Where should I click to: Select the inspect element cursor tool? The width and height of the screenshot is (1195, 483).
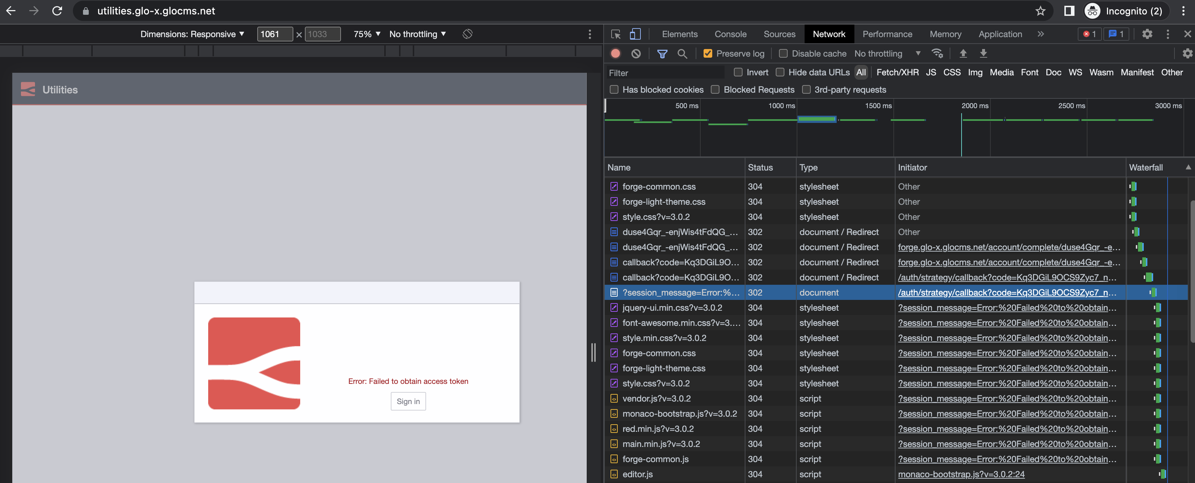[616, 34]
